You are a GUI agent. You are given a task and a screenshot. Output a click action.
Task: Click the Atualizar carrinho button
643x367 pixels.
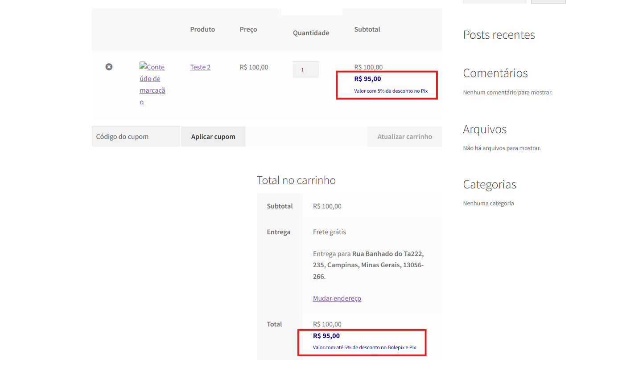[404, 137]
